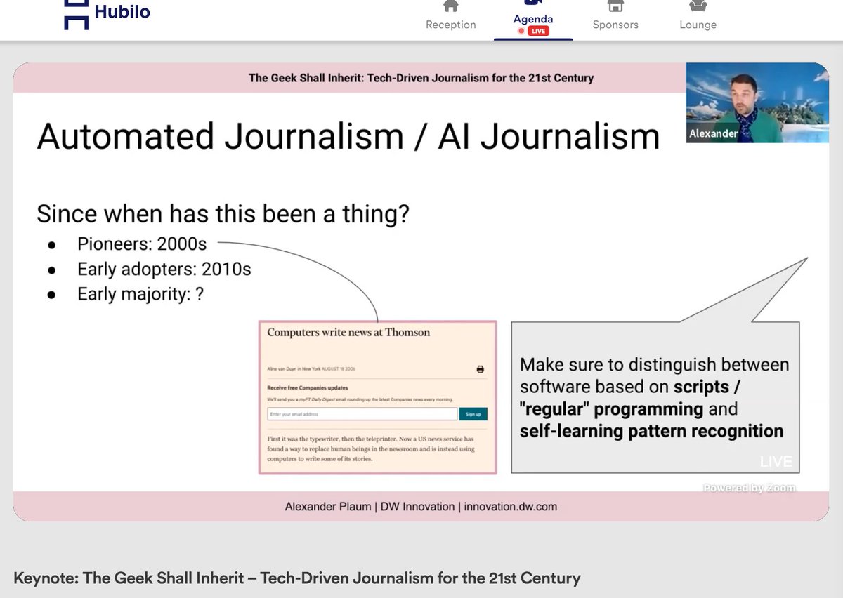This screenshot has height=598, width=843.
Task: Click the slide header 'The Geek Shall Inherit' text
Action: point(421,78)
